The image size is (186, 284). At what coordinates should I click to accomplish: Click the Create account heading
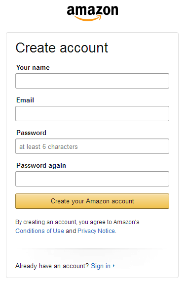tap(62, 48)
